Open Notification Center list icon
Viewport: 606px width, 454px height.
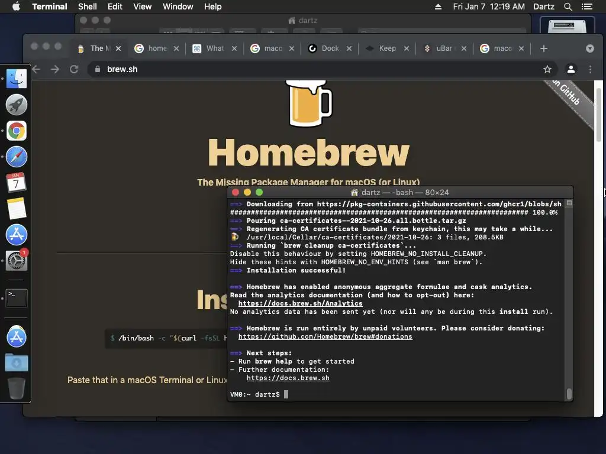(586, 7)
